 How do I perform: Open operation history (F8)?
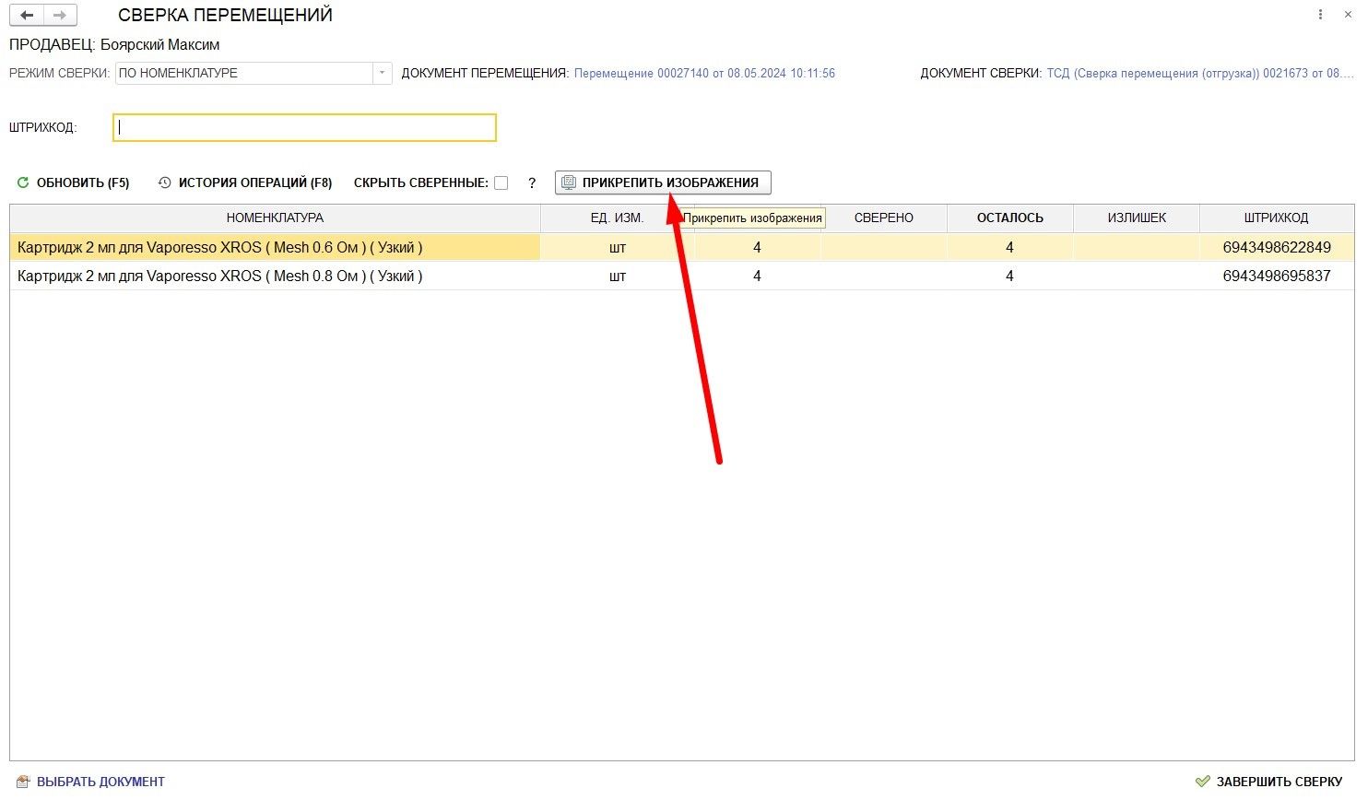(245, 183)
